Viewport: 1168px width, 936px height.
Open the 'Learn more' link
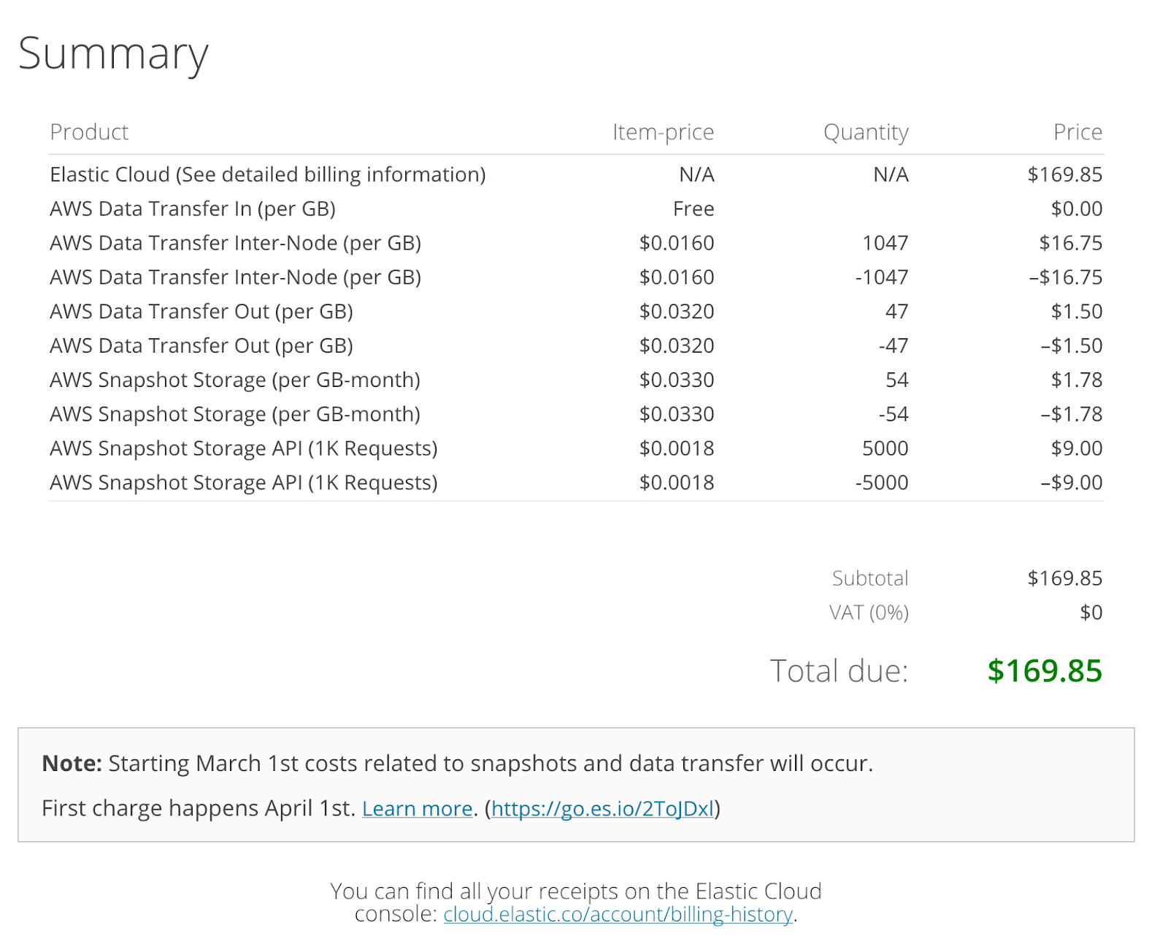click(418, 808)
